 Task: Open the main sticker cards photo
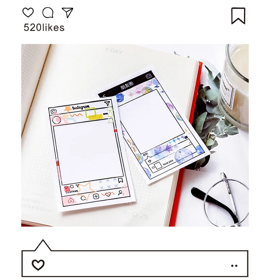click(x=135, y=135)
